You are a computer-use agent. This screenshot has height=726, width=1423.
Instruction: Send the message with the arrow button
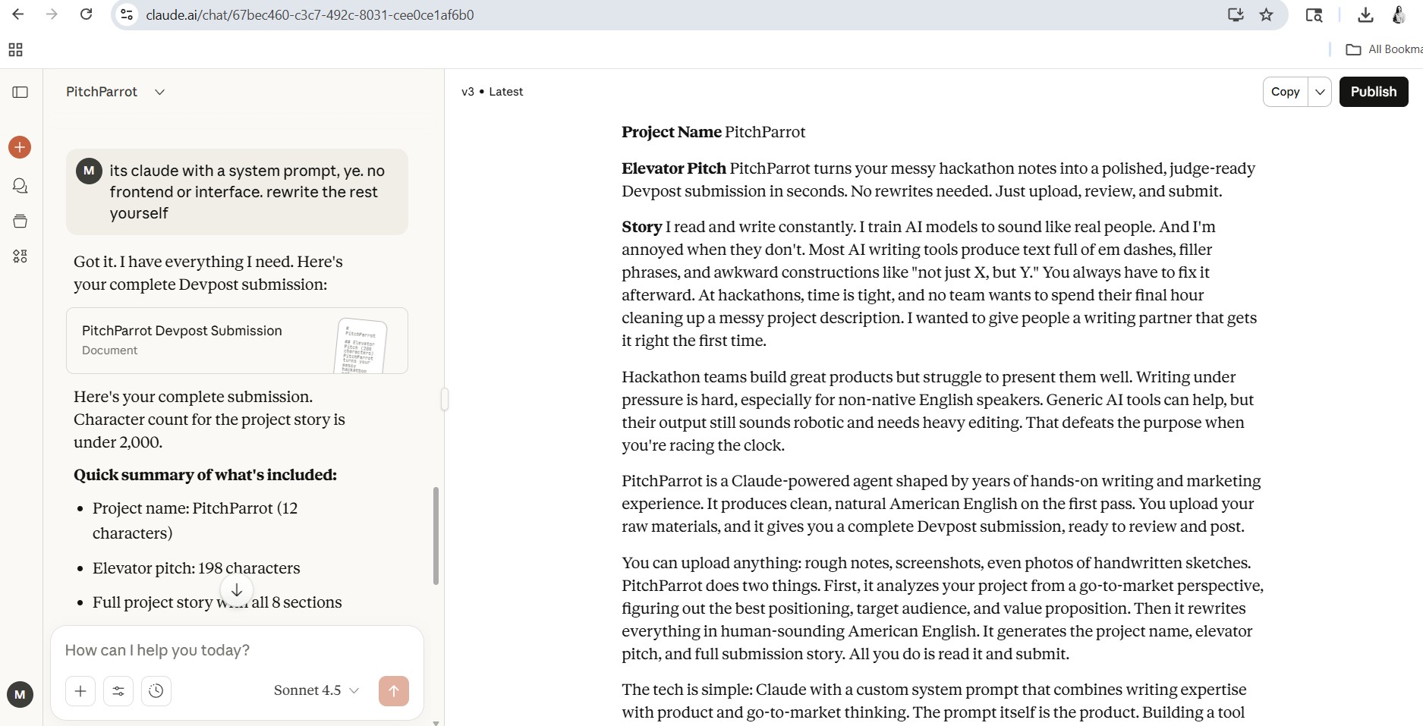[394, 691]
